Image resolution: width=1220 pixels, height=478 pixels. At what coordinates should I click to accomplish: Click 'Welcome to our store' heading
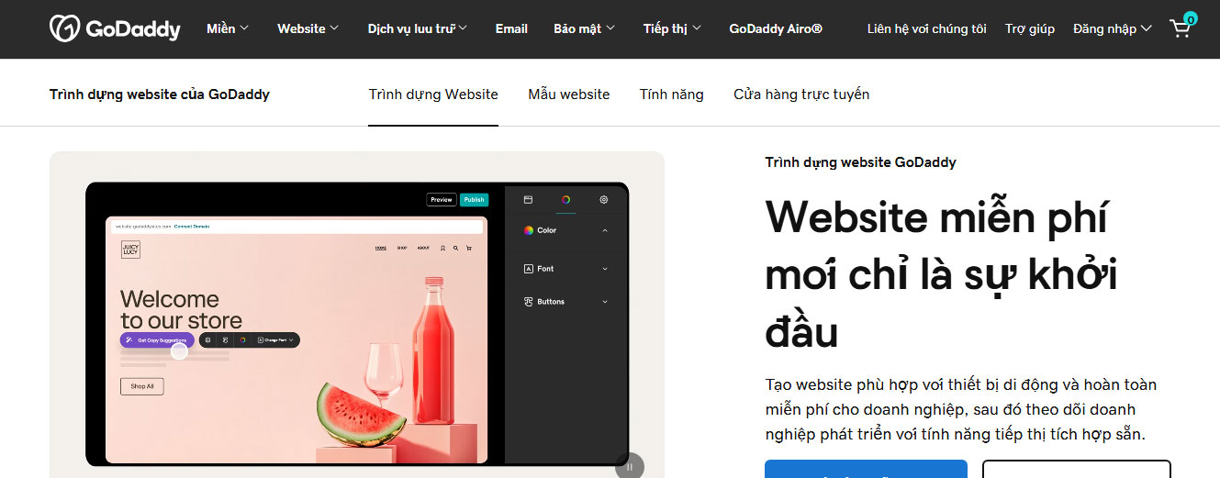pos(181,310)
